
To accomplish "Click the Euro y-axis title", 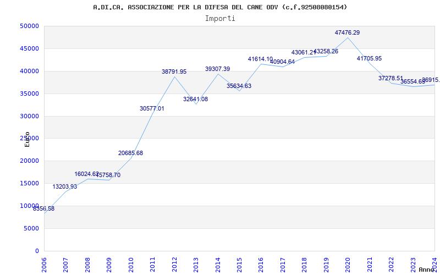I will point(27,139).
